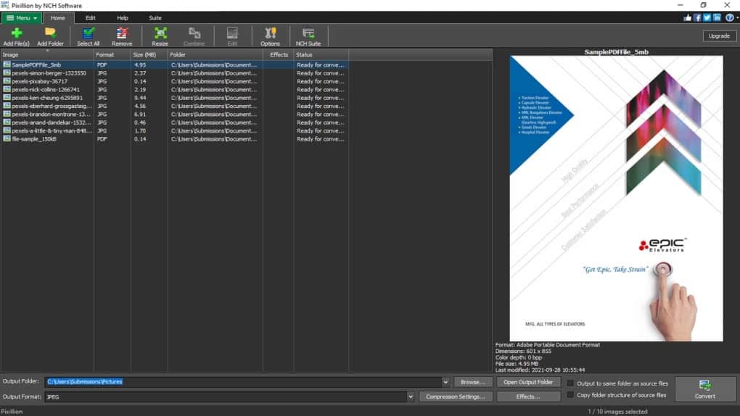This screenshot has height=416, width=740.
Task: Open the Options tool icon
Action: (270, 36)
